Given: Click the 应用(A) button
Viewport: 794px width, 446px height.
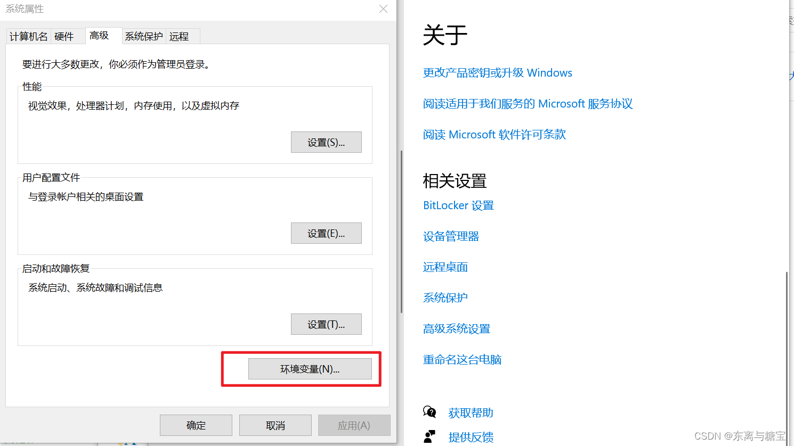Looking at the screenshot, I should (354, 425).
